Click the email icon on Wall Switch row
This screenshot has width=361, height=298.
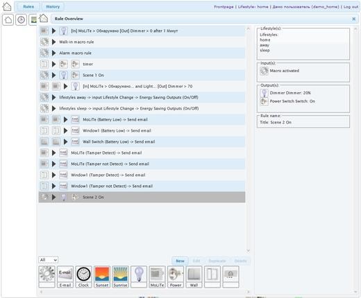[x=75, y=141]
